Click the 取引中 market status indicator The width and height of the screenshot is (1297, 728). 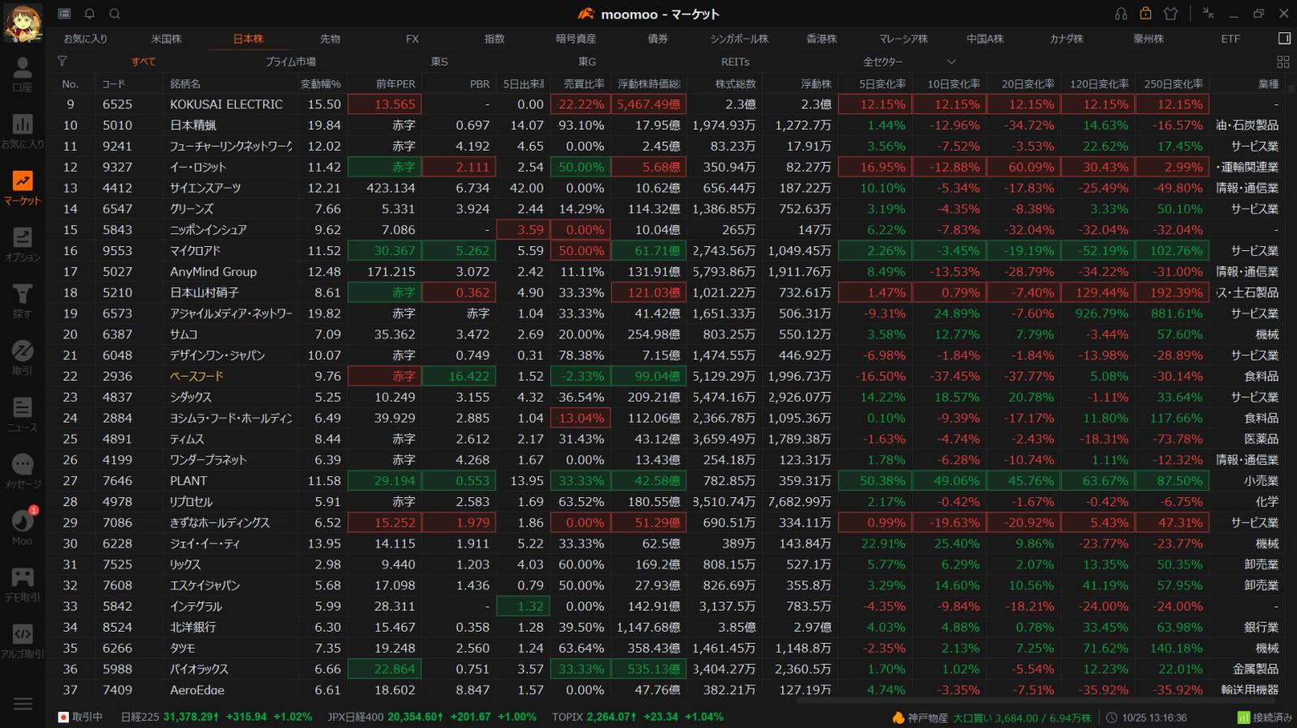coord(80,717)
